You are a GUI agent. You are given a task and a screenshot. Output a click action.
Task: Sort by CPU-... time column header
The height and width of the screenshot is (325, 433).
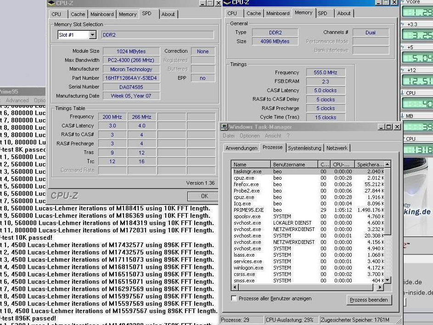point(342,165)
